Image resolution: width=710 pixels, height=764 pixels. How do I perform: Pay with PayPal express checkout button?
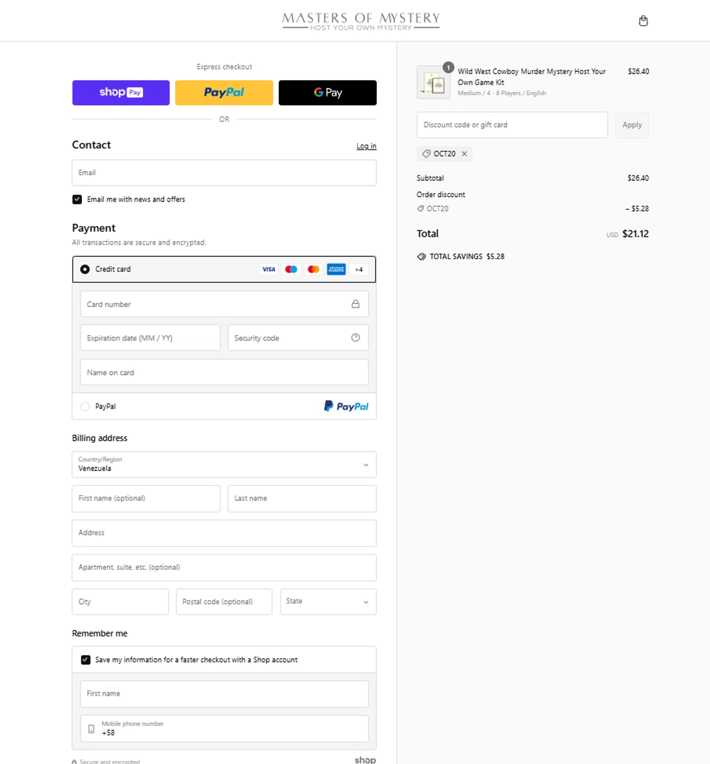pos(224,93)
